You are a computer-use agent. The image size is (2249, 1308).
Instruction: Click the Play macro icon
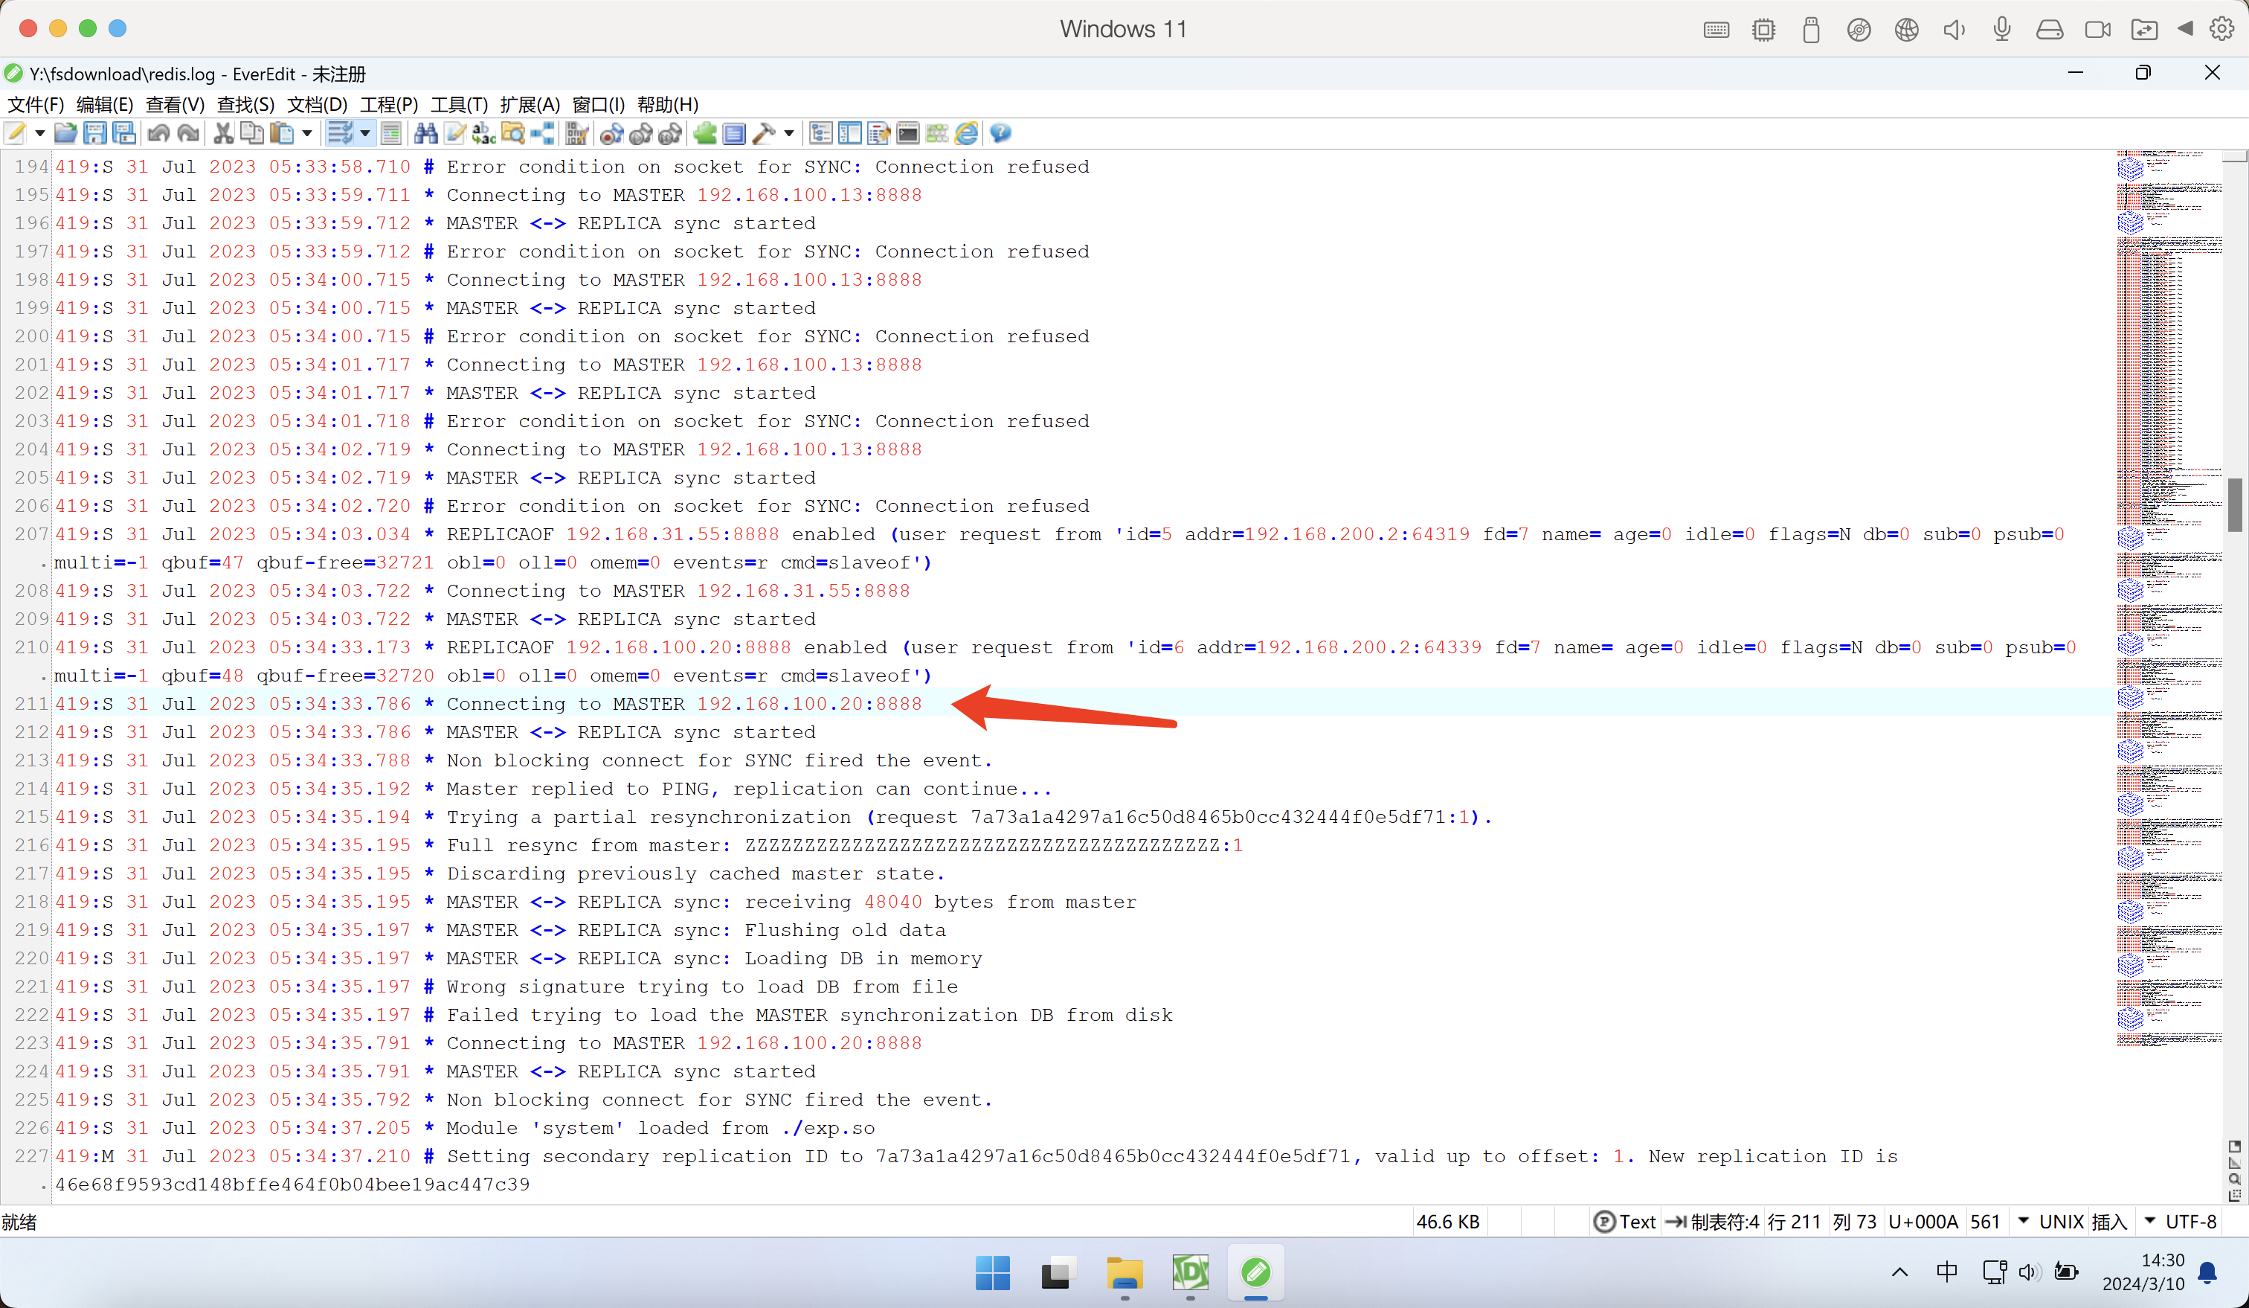(x=641, y=134)
